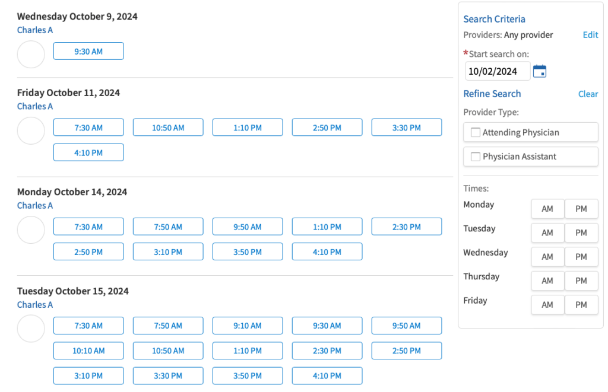The height and width of the screenshot is (392, 608).
Task: Toggle Thursday PM time filter
Action: [x=581, y=281]
